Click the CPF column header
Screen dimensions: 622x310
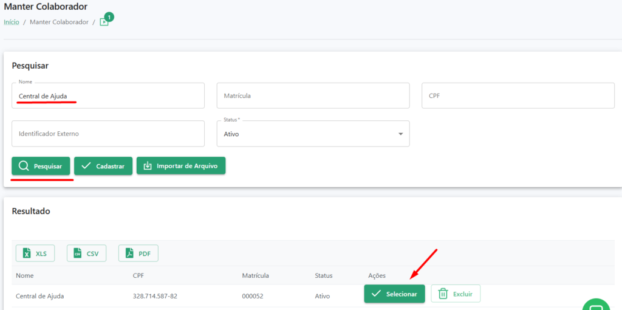pyautogui.click(x=138, y=275)
